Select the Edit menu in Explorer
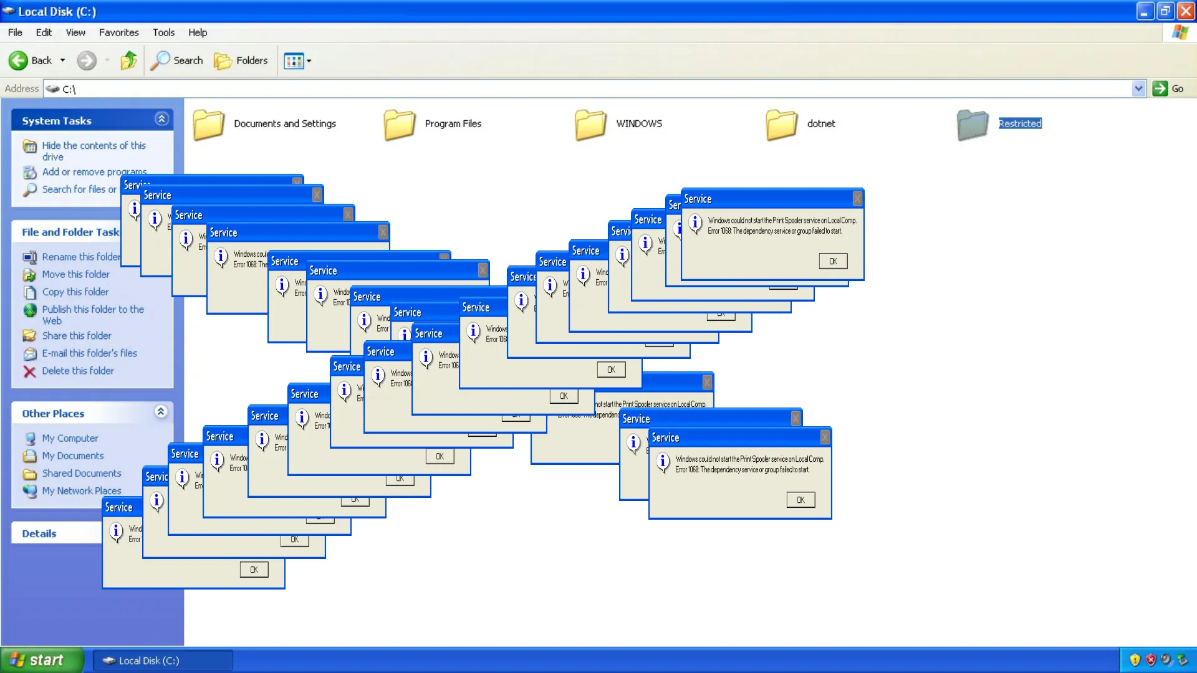Image resolution: width=1197 pixels, height=673 pixels. tap(44, 32)
